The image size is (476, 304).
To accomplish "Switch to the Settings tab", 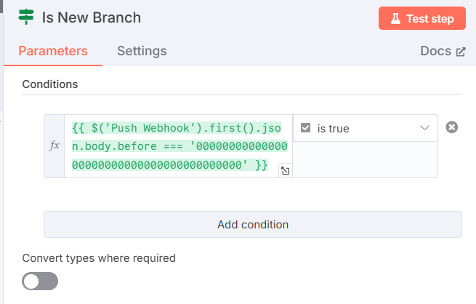I will pyautogui.click(x=142, y=51).
